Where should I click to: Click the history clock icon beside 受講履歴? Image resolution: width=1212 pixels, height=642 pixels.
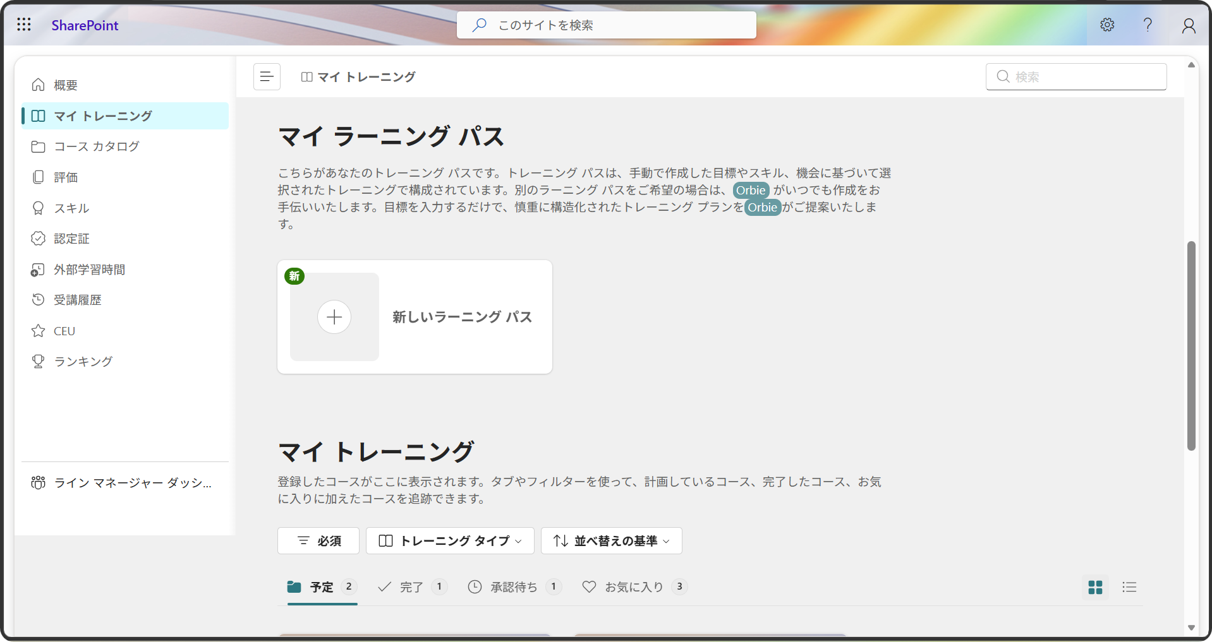pos(39,300)
